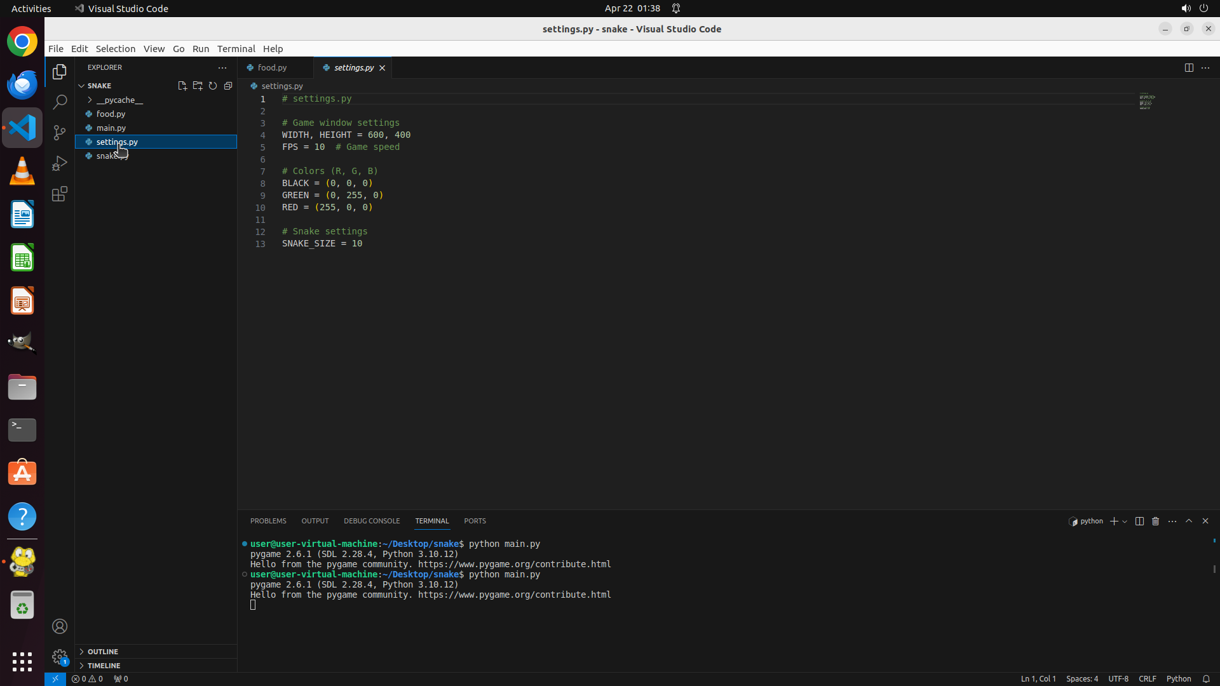The height and width of the screenshot is (686, 1220).
Task: Click the minimap code preview
Action: (x=1147, y=102)
